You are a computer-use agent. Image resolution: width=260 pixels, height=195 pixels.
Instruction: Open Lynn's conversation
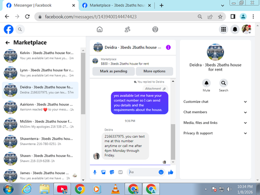tap(40, 73)
